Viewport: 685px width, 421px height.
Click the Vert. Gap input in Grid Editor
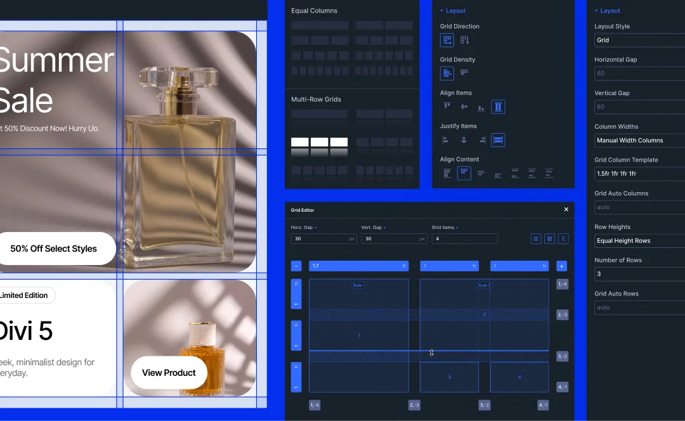tap(394, 239)
